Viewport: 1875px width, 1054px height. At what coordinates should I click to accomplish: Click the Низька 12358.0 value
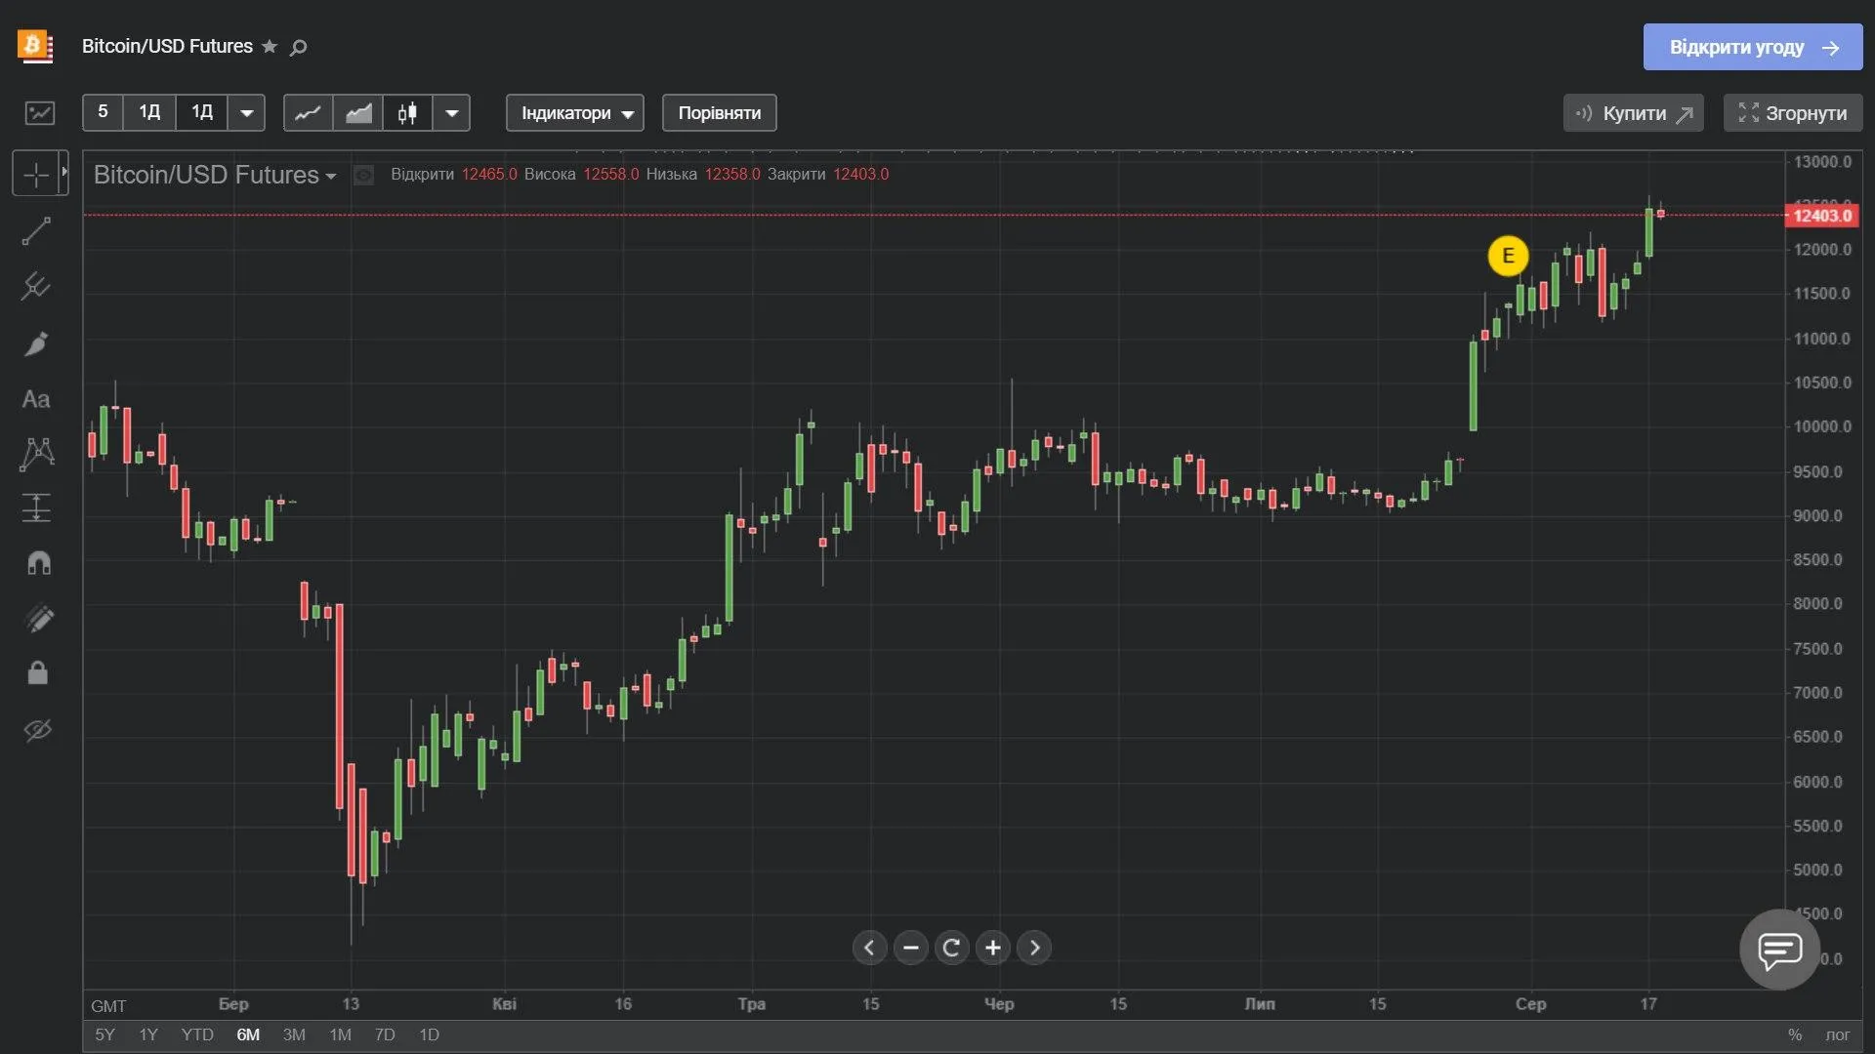tap(732, 174)
